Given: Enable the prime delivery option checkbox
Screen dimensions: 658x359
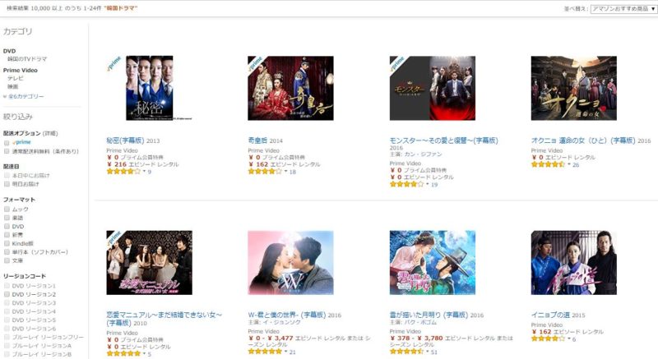Looking at the screenshot, I should click(7, 143).
